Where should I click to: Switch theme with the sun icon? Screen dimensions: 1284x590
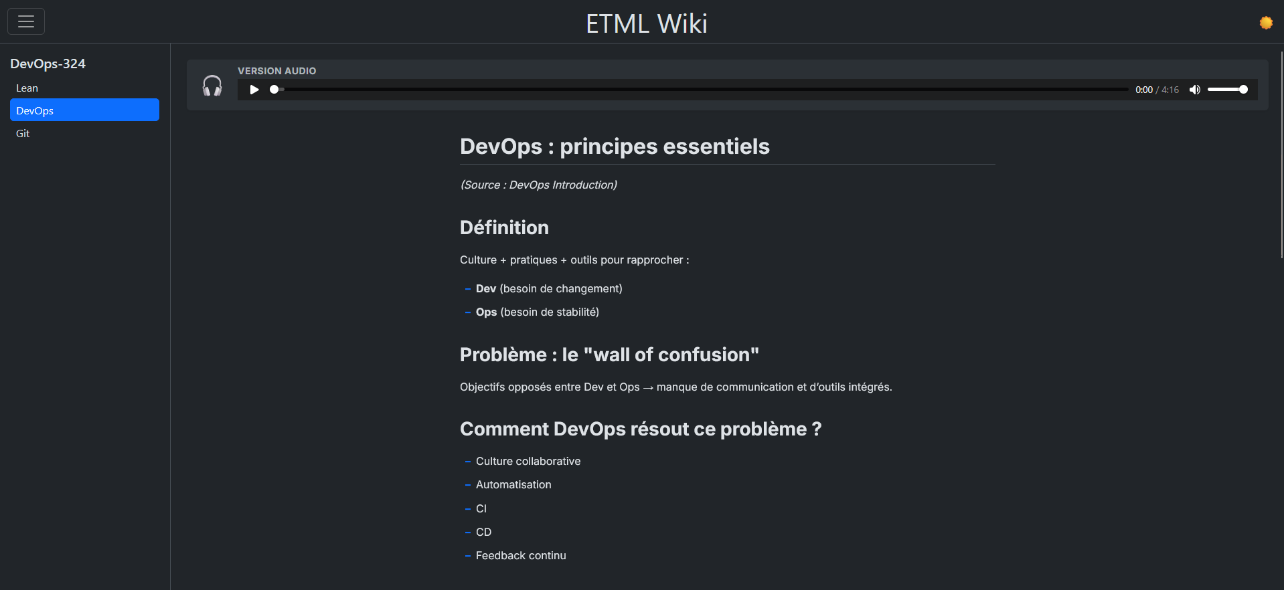(1265, 23)
